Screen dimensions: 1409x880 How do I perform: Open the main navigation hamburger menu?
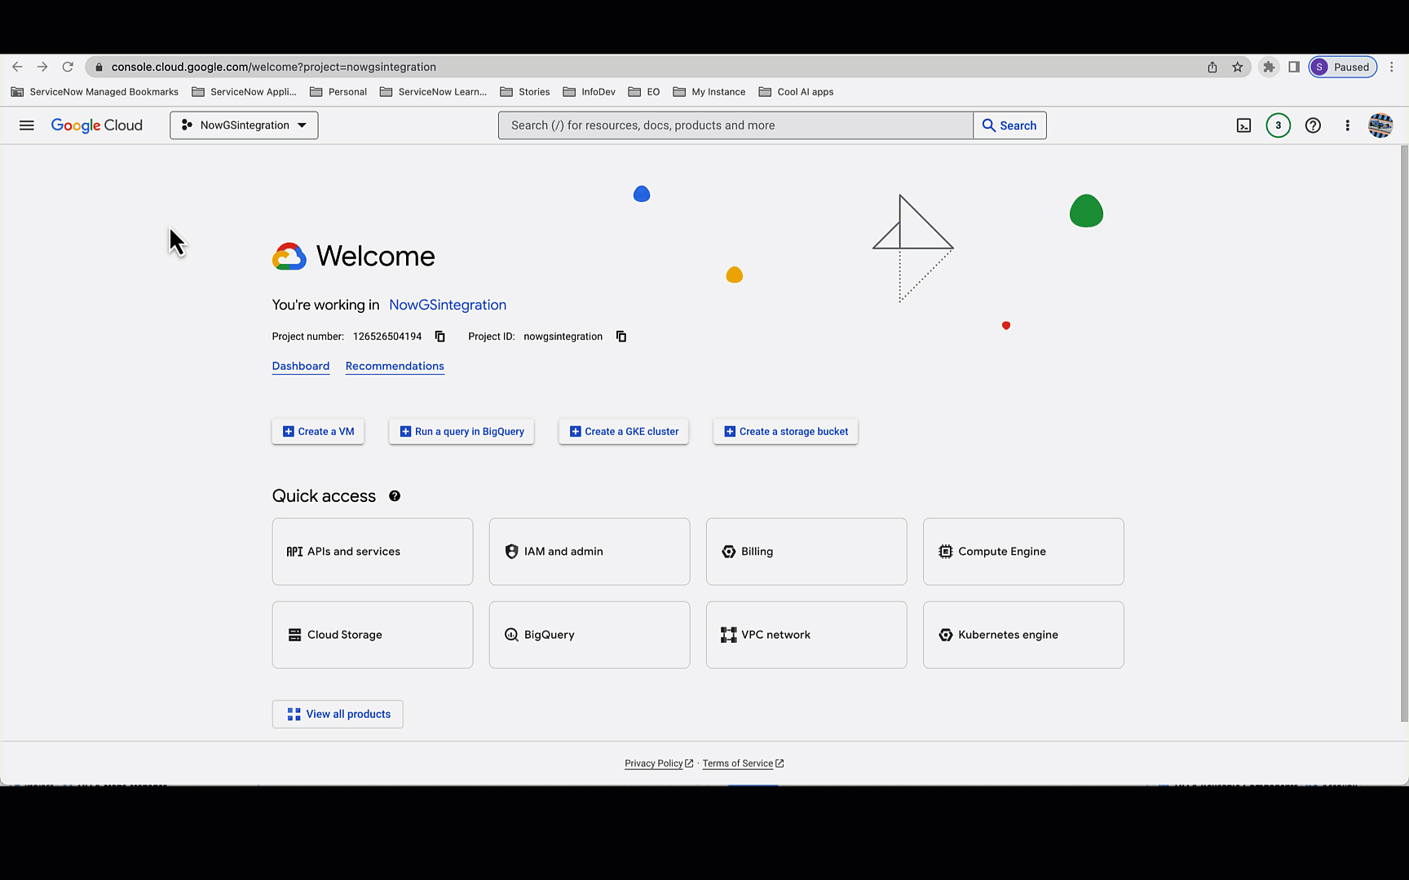click(27, 125)
